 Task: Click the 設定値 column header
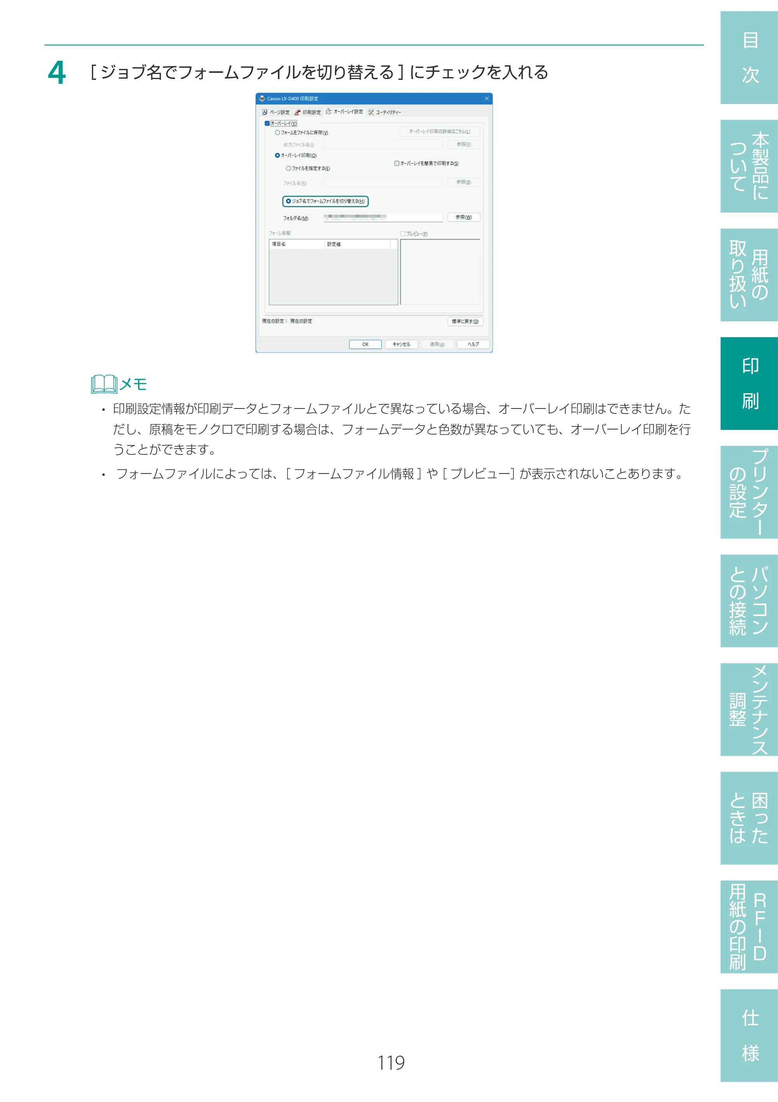pos(357,244)
